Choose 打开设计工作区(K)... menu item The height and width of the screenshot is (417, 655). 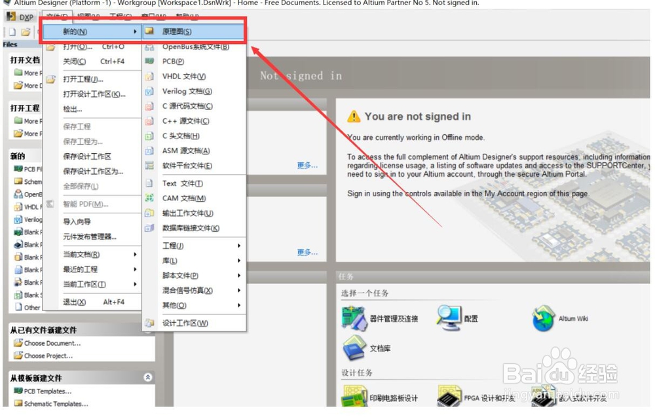[x=92, y=94]
